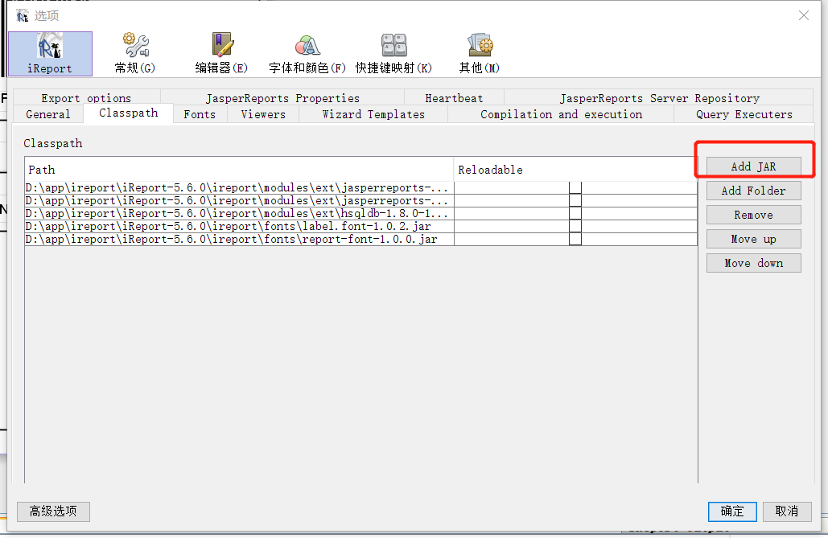
Task: Toggle Reloadable for the hsqldb-1.8.0 jar row
Action: click(x=575, y=213)
